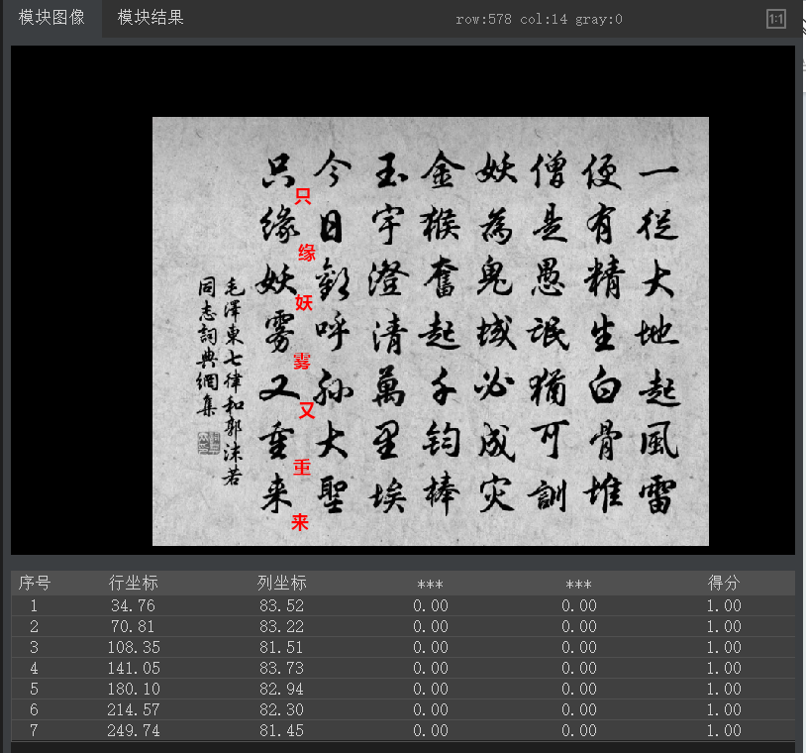
Task: Select row coordinate value 180.10
Action: pyautogui.click(x=133, y=689)
